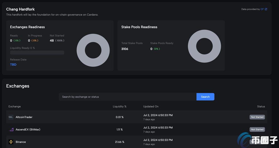
Task: Focus the search by exchange or status field
Action: [128, 97]
